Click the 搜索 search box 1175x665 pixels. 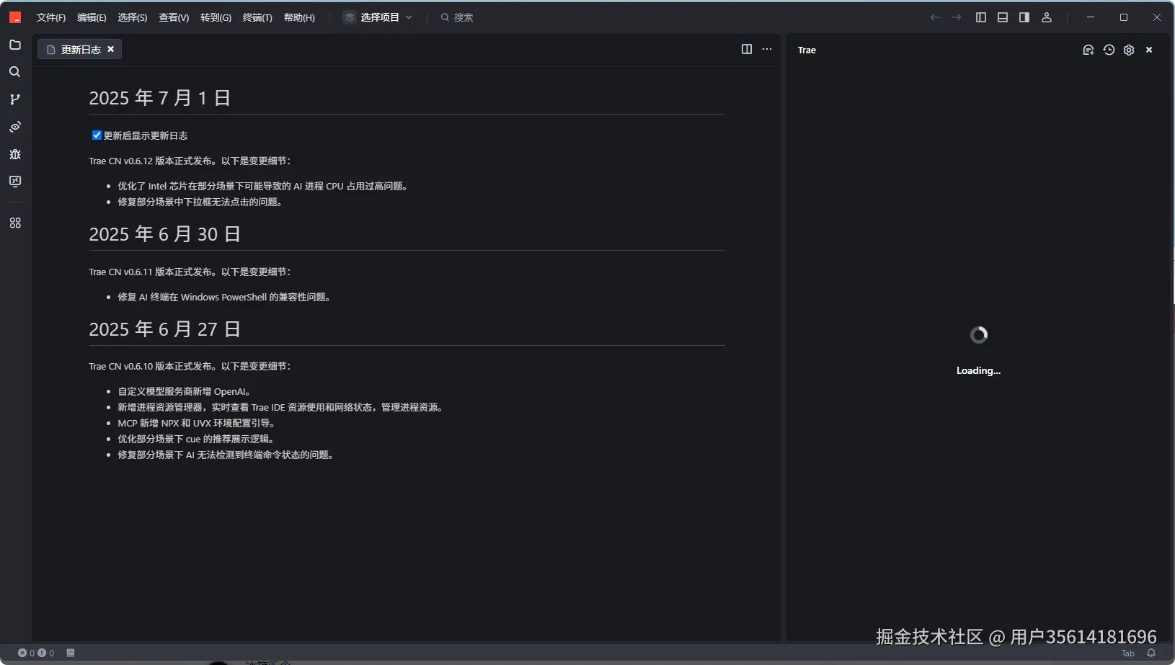click(464, 17)
